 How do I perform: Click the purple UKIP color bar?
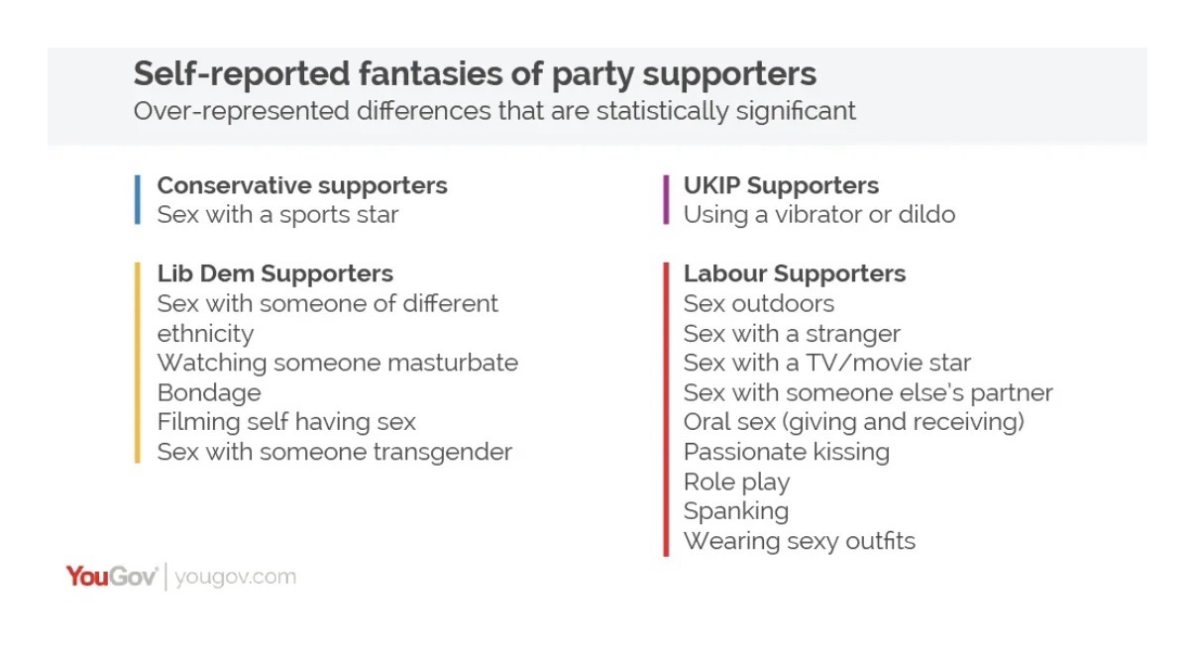tap(666, 199)
